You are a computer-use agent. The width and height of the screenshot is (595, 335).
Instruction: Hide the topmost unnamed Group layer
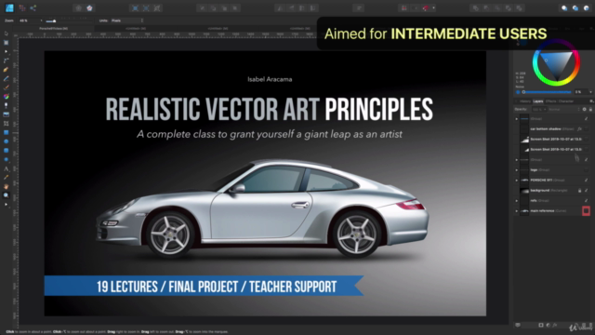pos(587,119)
